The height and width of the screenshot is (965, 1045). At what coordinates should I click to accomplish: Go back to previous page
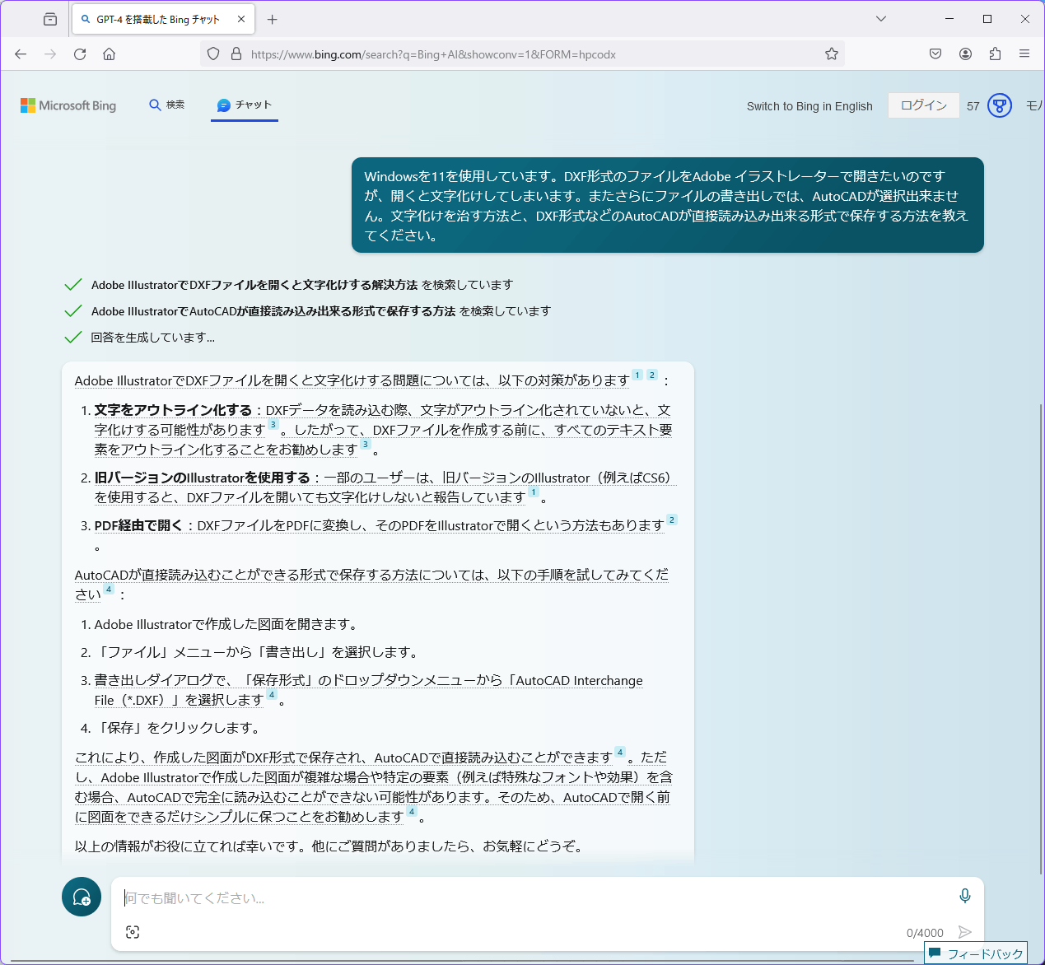point(21,54)
